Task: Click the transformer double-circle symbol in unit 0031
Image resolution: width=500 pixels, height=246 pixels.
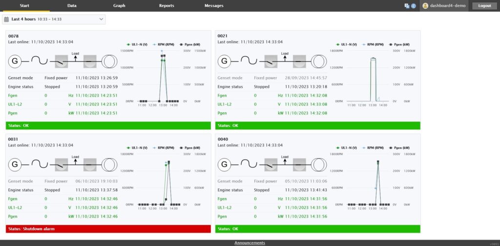Action: [x=110, y=164]
